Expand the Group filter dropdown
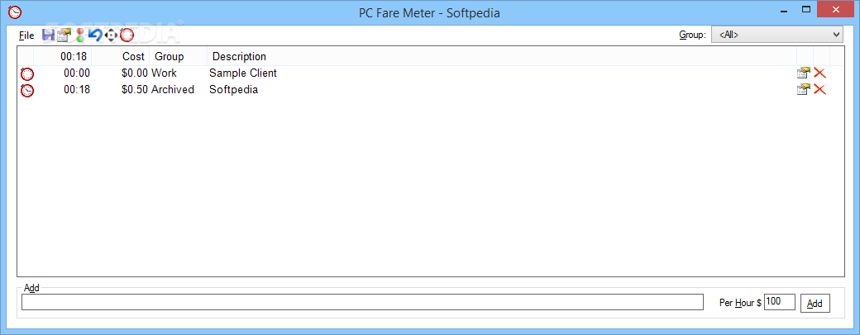 pos(777,35)
